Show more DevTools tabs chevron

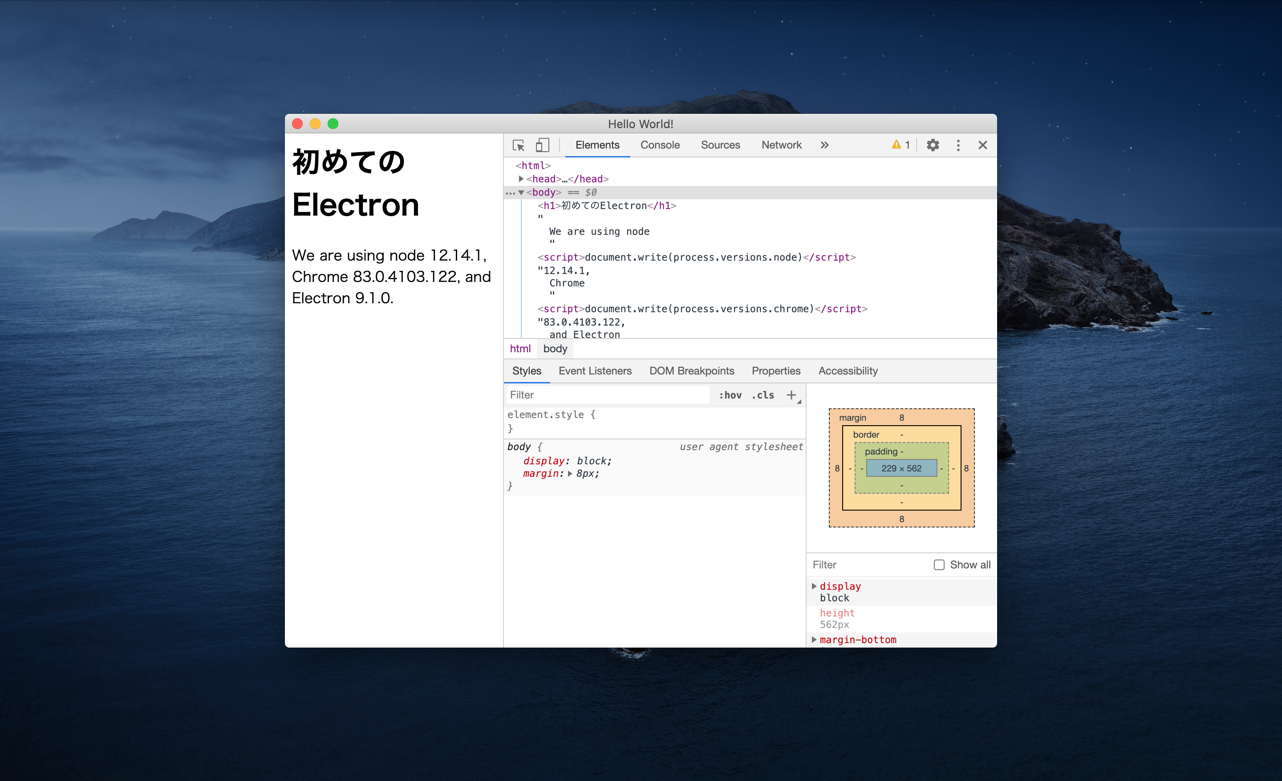824,145
